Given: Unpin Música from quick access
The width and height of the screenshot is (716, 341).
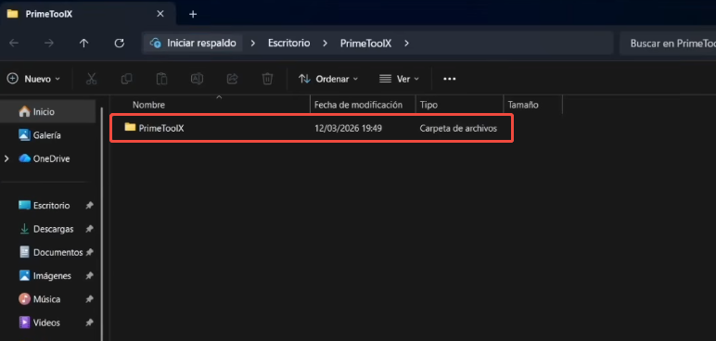Looking at the screenshot, I should pos(89,299).
